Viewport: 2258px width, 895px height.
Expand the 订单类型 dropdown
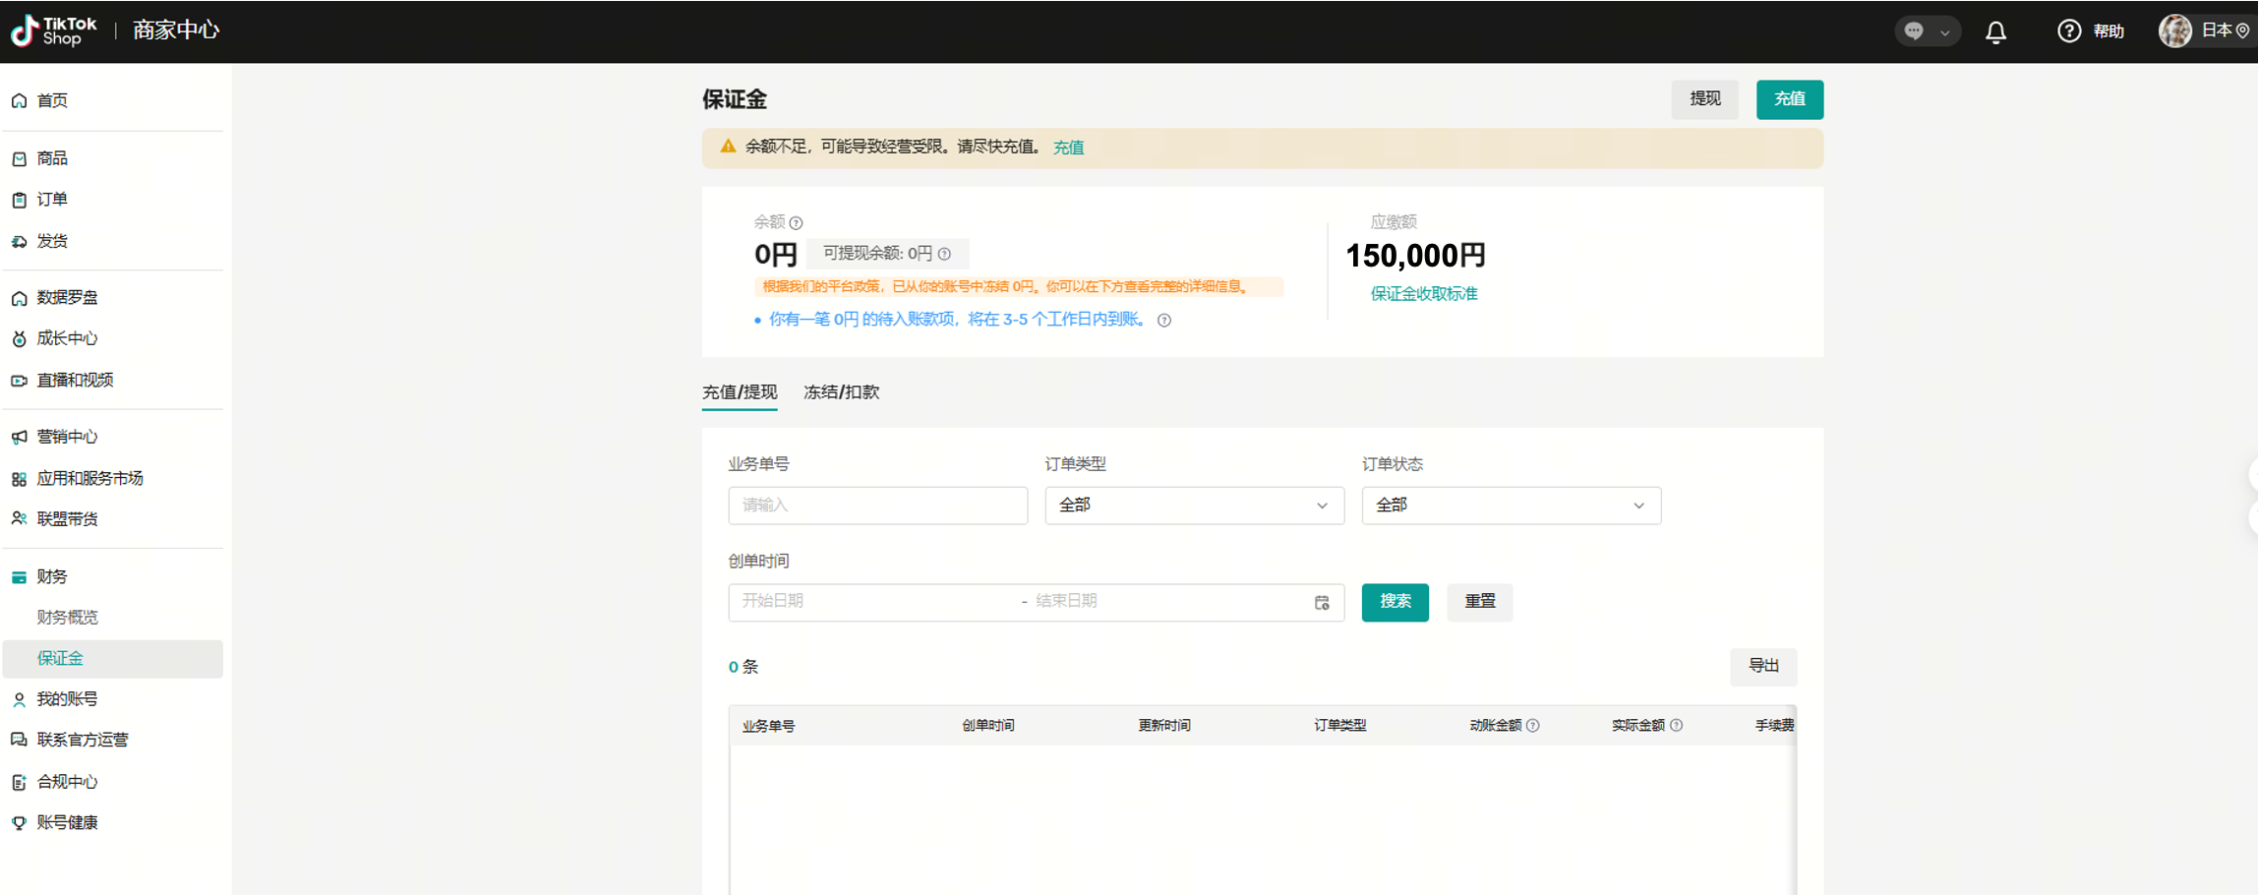click(1194, 506)
